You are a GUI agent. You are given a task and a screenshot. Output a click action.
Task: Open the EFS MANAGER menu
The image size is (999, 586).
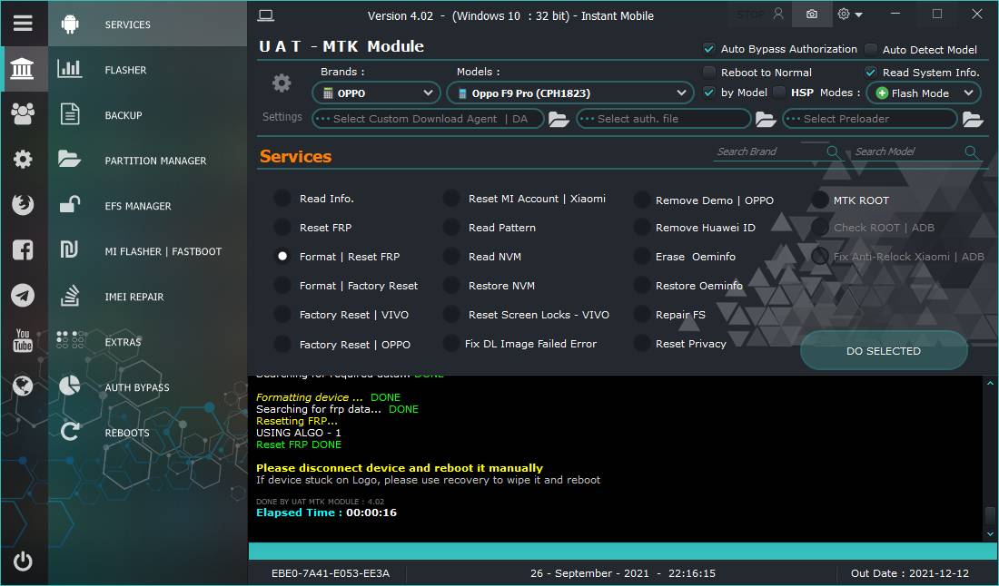point(148,206)
